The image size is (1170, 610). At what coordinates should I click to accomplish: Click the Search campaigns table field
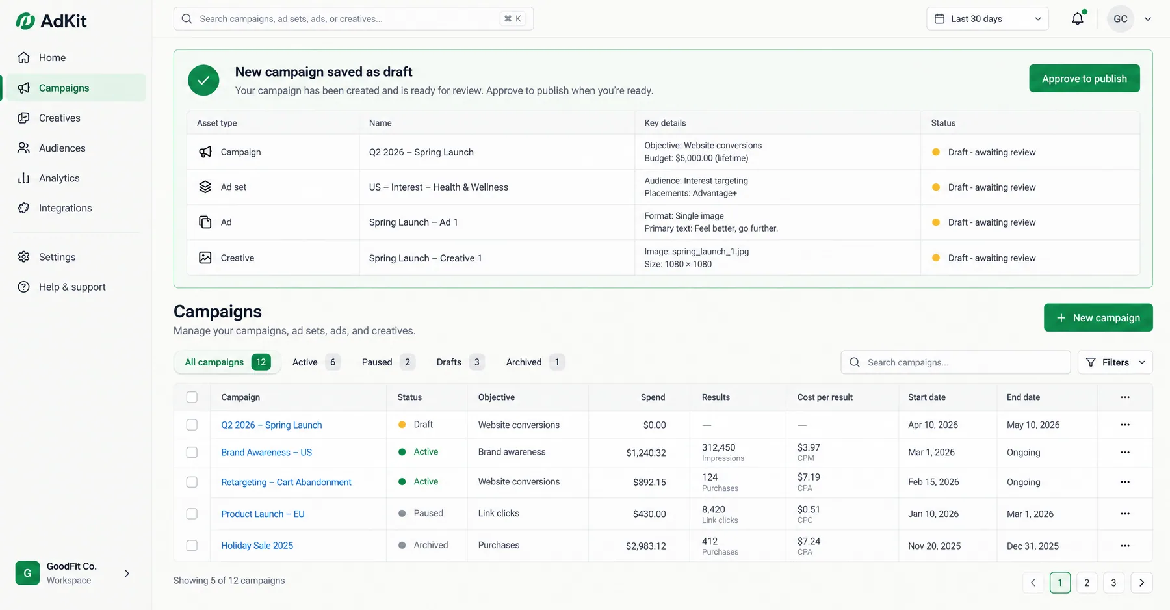click(955, 362)
